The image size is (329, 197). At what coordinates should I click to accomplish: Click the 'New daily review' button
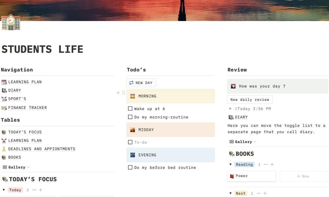250,99
